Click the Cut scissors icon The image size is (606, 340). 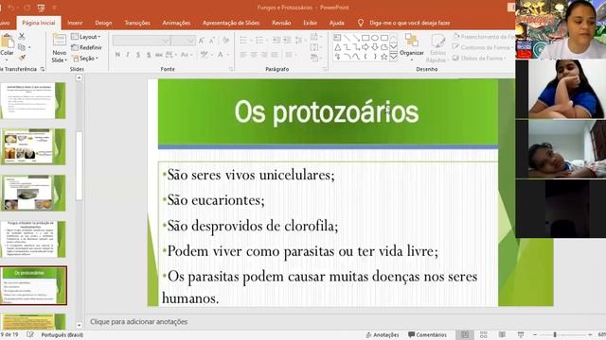pos(22,37)
